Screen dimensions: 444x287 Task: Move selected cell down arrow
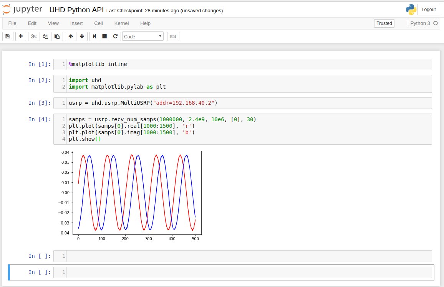82,36
